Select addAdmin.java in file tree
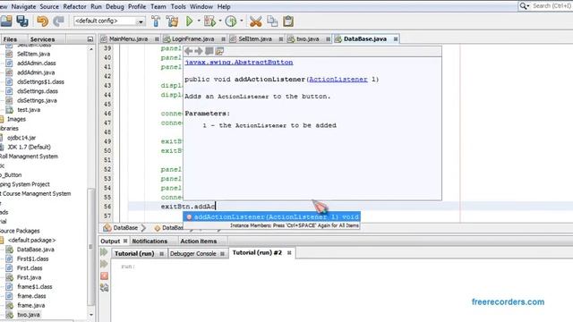573x322 pixels. (36, 72)
